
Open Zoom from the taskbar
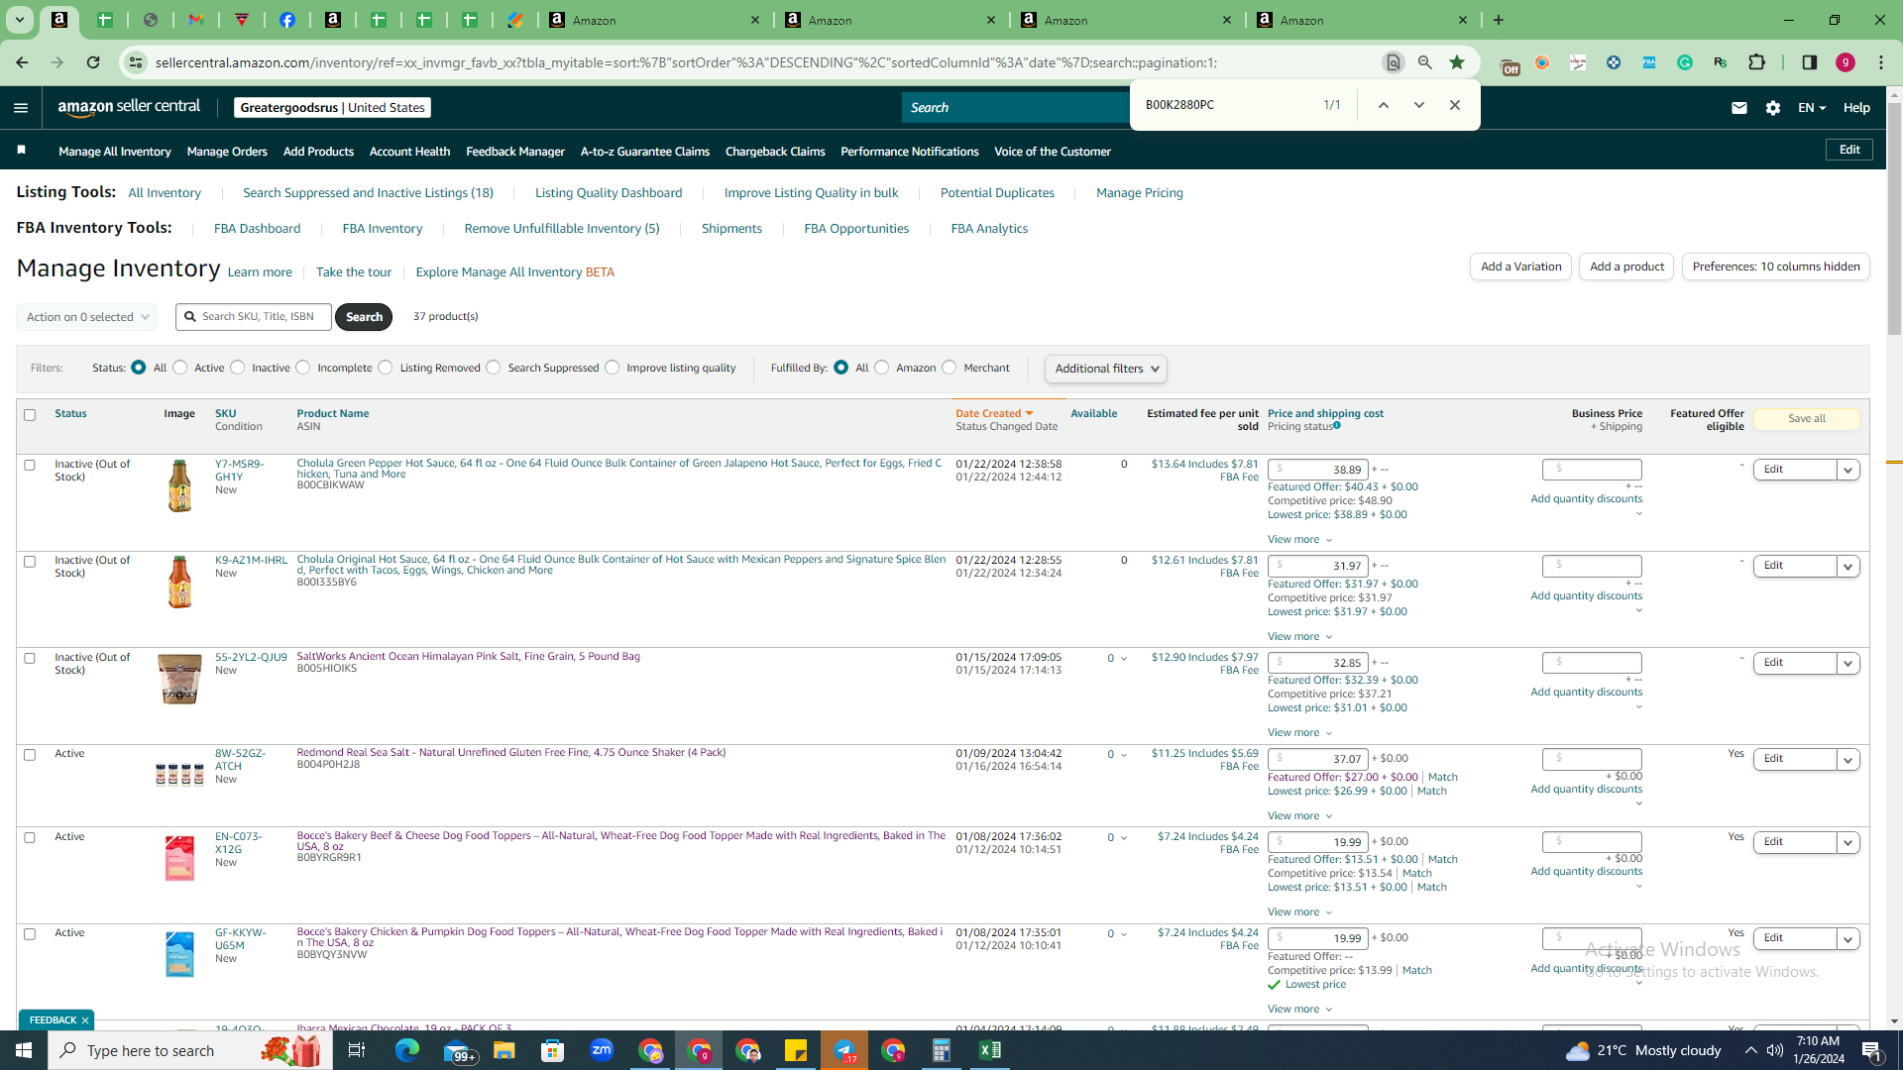coord(602,1050)
